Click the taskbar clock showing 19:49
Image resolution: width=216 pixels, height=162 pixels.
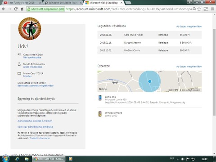click(x=204, y=159)
